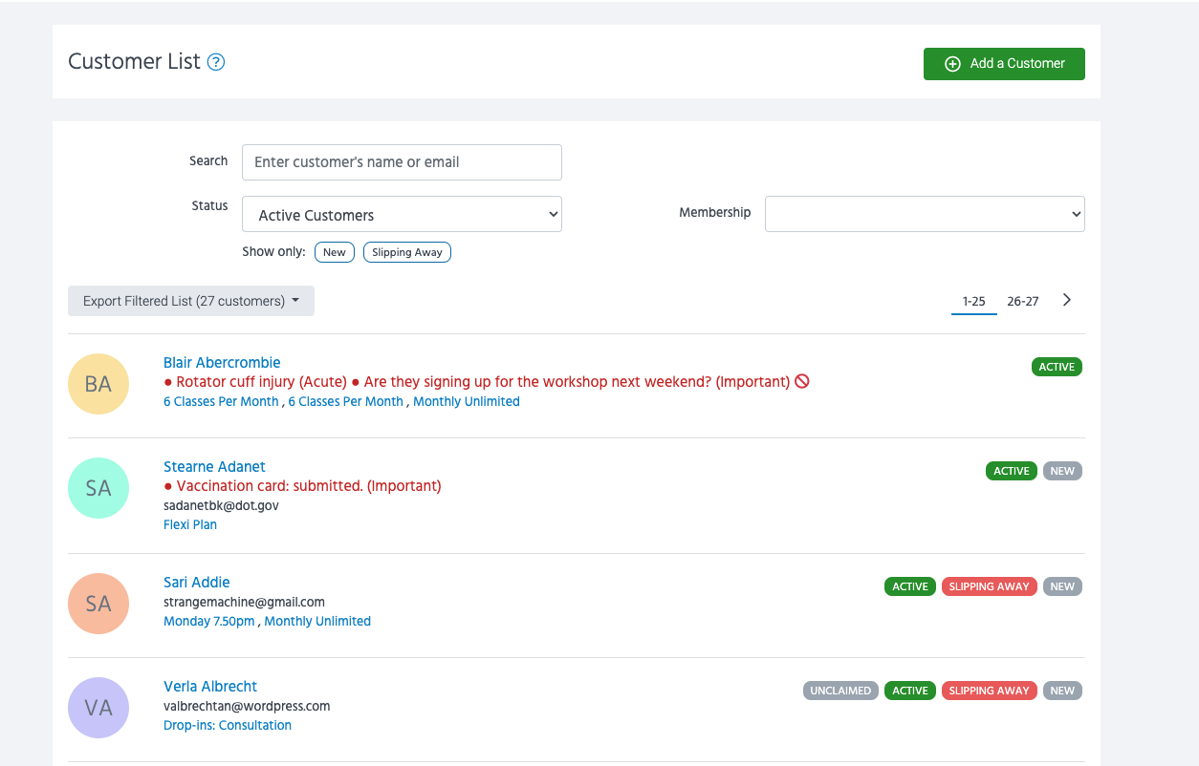Open the Status dropdown showing Active Customers
This screenshot has height=766, width=1199.
[402, 215]
